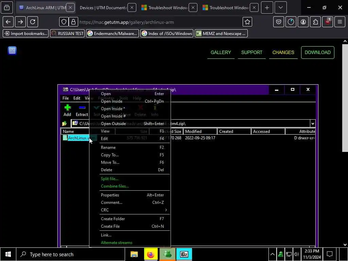
Task: Close the ArchLinux ARM tab
Action: coord(70,7)
